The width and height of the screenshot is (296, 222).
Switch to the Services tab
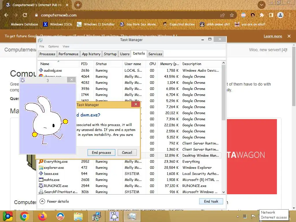point(155,54)
